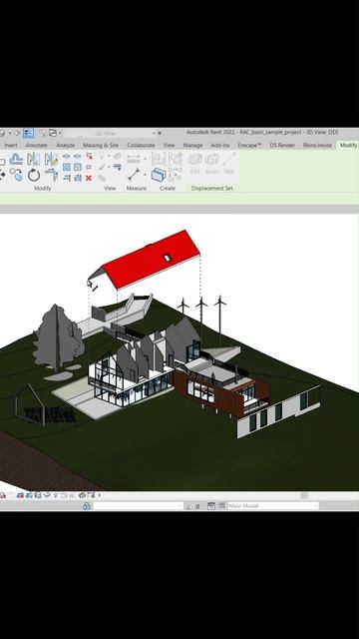Click the roof skylight on the red roof
This screenshot has width=359, height=639.
167,258
